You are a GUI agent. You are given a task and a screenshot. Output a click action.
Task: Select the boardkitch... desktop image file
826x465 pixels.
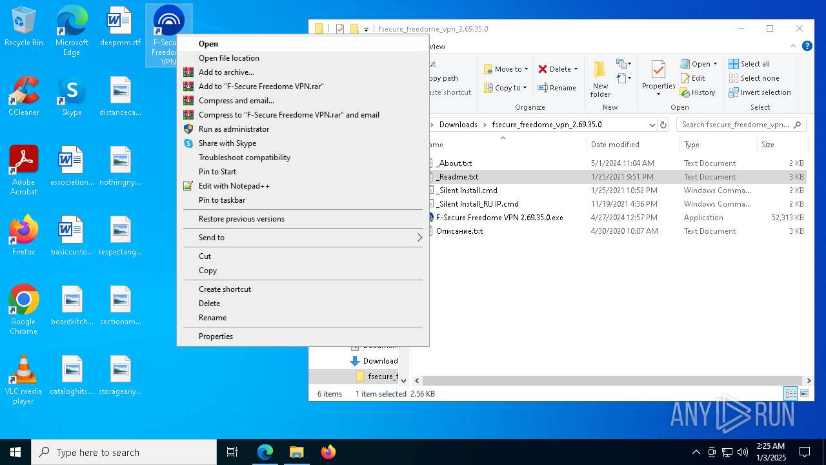click(x=72, y=305)
